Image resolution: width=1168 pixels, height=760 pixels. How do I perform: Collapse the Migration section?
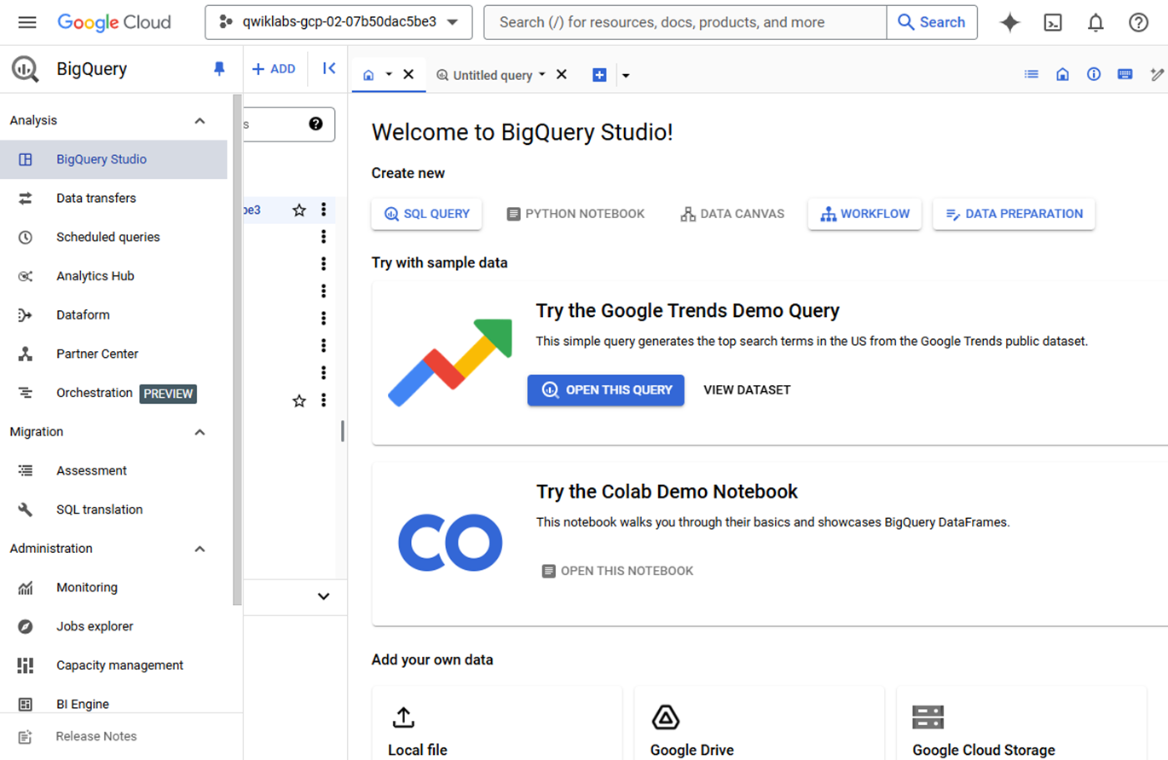click(x=200, y=432)
